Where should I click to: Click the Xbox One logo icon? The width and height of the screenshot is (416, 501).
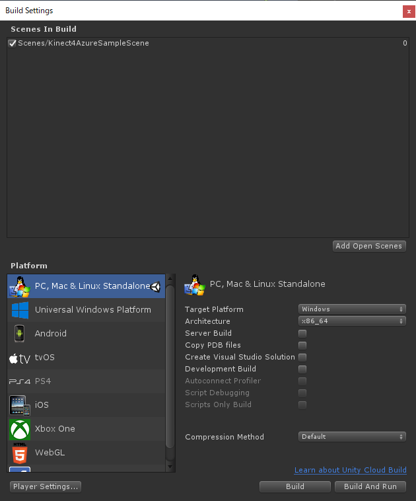20,429
